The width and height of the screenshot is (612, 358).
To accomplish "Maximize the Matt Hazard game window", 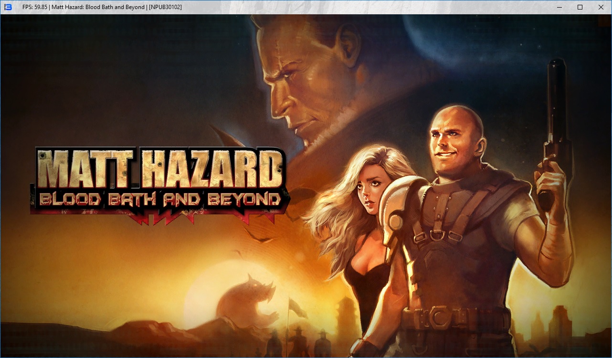I will 580,7.
